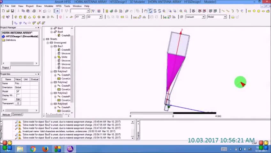Switch to the Command tab

point(17,114)
